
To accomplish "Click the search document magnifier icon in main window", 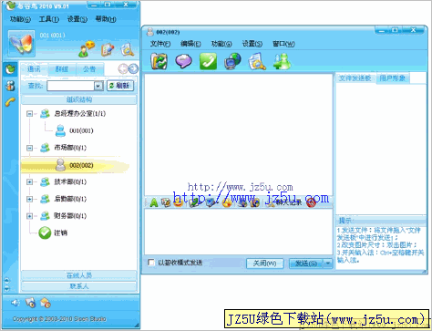I will coord(128,50).
